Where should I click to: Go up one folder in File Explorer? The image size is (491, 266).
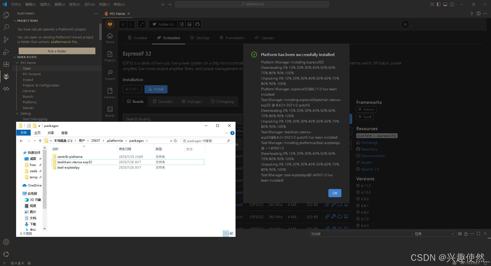coord(40,141)
